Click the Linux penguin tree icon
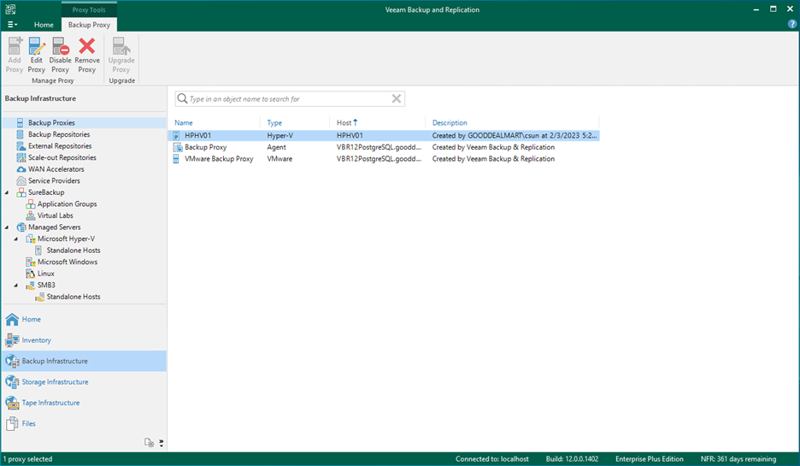 31,274
